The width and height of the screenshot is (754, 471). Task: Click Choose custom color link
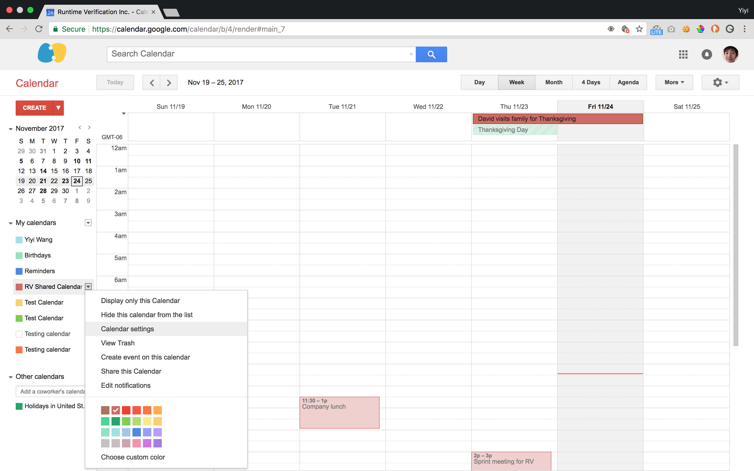133,457
